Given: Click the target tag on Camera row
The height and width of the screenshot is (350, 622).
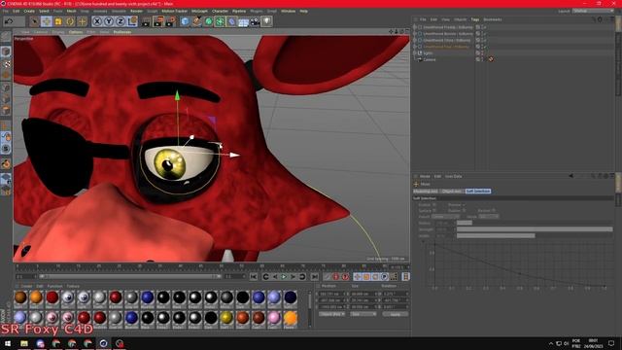Looking at the screenshot, I should click(491, 59).
